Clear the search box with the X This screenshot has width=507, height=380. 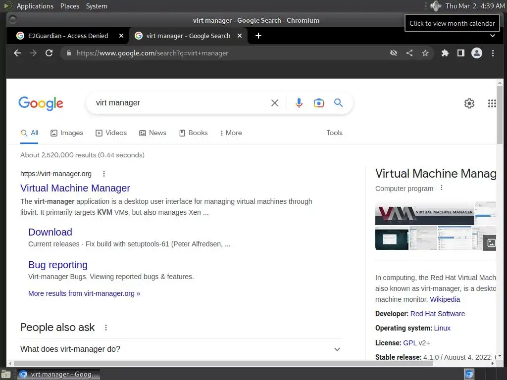click(274, 103)
